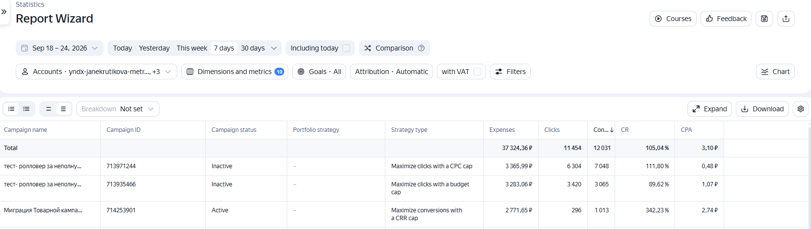The height and width of the screenshot is (229, 811).
Task: Toggle the with VAT checkbox
Action: click(x=477, y=72)
